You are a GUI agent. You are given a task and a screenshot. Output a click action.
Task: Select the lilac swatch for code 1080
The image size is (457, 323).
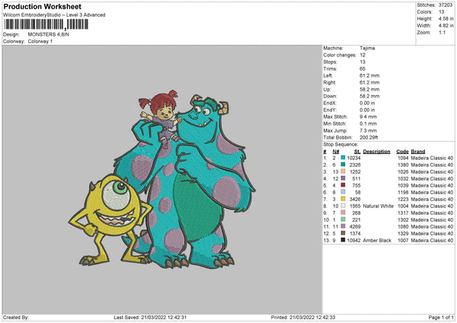click(343, 226)
